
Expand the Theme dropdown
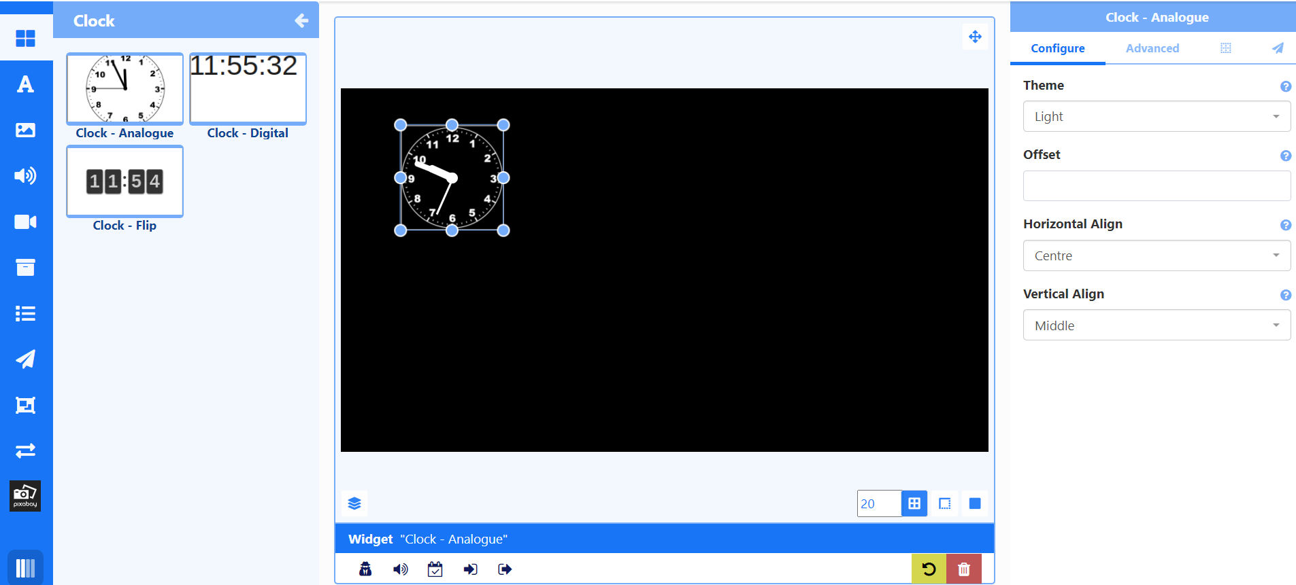tap(1157, 117)
